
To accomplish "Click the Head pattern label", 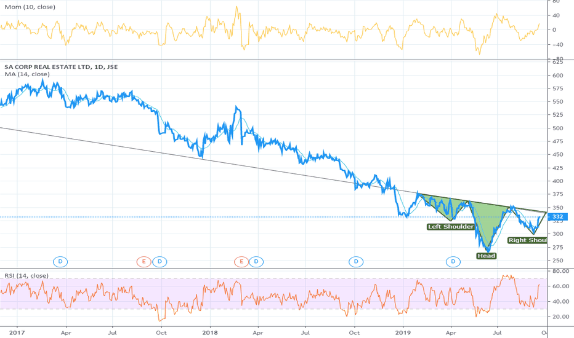I will click(486, 256).
